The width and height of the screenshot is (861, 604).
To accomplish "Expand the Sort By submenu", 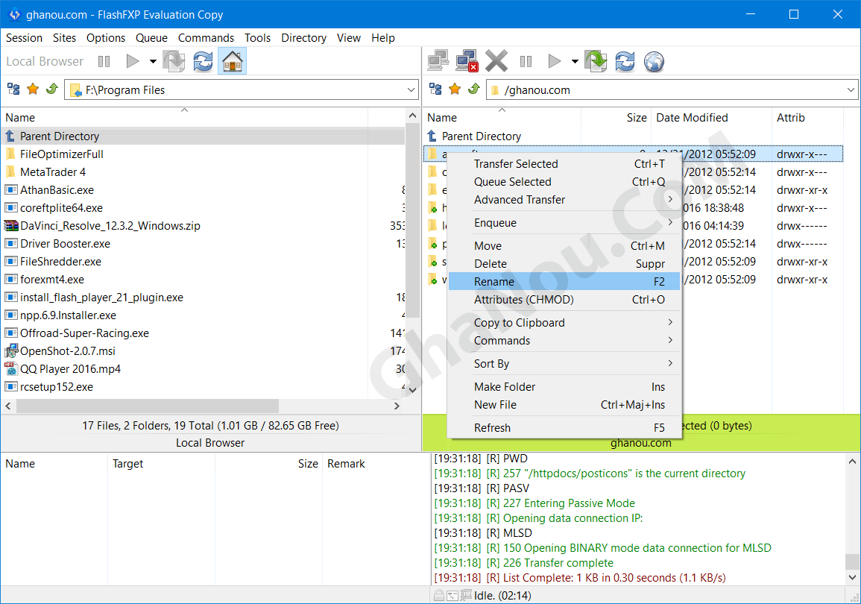I will click(x=564, y=364).
